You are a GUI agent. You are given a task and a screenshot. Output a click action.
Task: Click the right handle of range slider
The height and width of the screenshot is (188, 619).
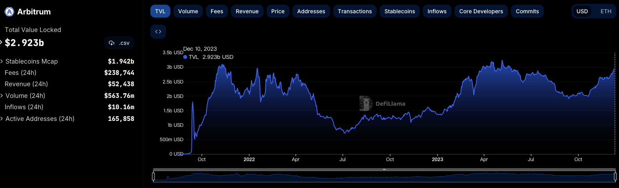[x=615, y=177]
